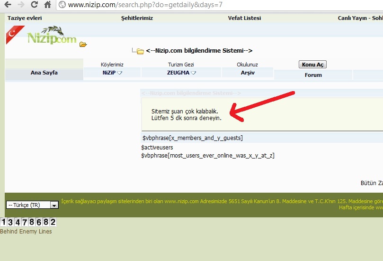The image size is (383, 261).
Task: Open the Nizip.com logo
Action: point(52,36)
